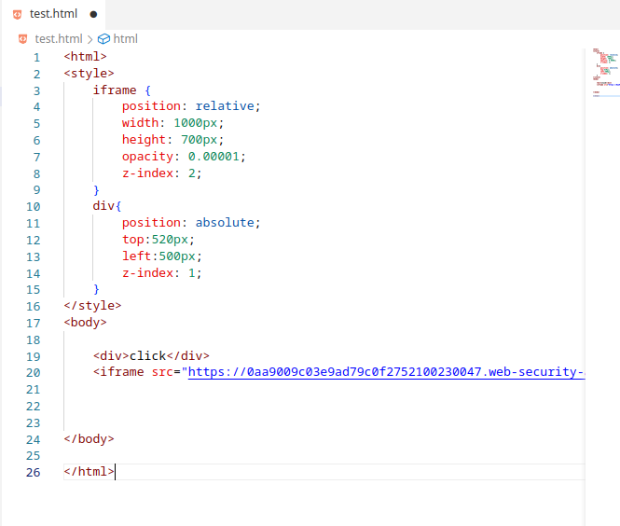Screen dimensions: 620x526
Task: Expand breadcrumb chevron after test.html
Action: 90,39
